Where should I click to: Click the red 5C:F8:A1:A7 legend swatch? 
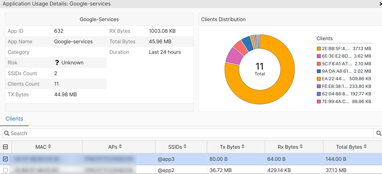pyautogui.click(x=318, y=64)
